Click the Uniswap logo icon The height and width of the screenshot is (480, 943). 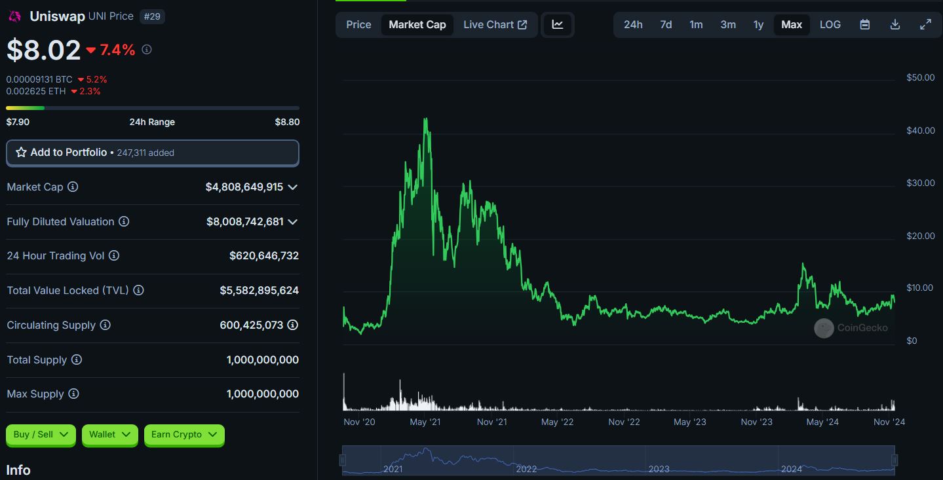coord(14,16)
